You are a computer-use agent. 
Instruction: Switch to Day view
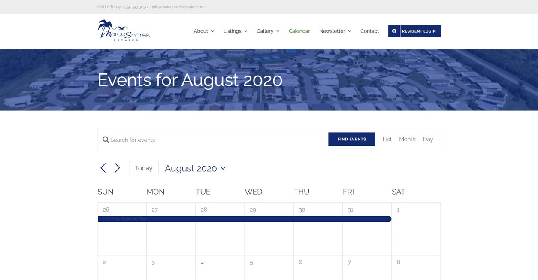[x=428, y=139]
